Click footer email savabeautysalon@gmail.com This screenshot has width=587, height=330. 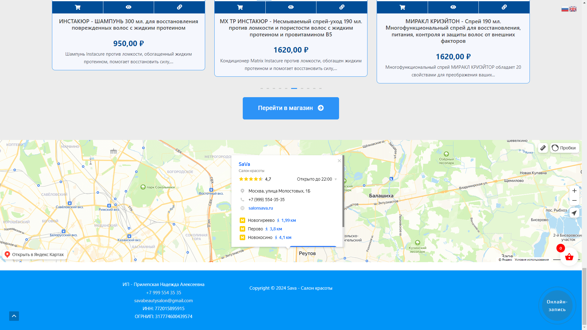164,301
